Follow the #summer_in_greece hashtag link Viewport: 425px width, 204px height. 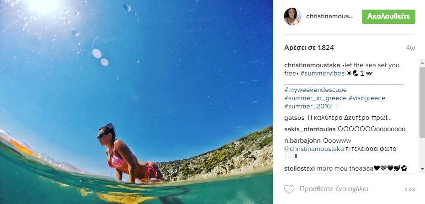pos(315,98)
